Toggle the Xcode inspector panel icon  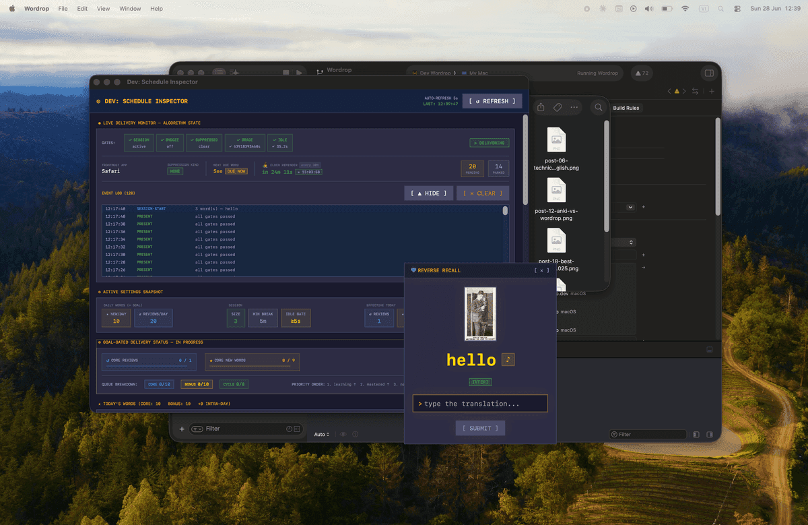(x=709, y=73)
